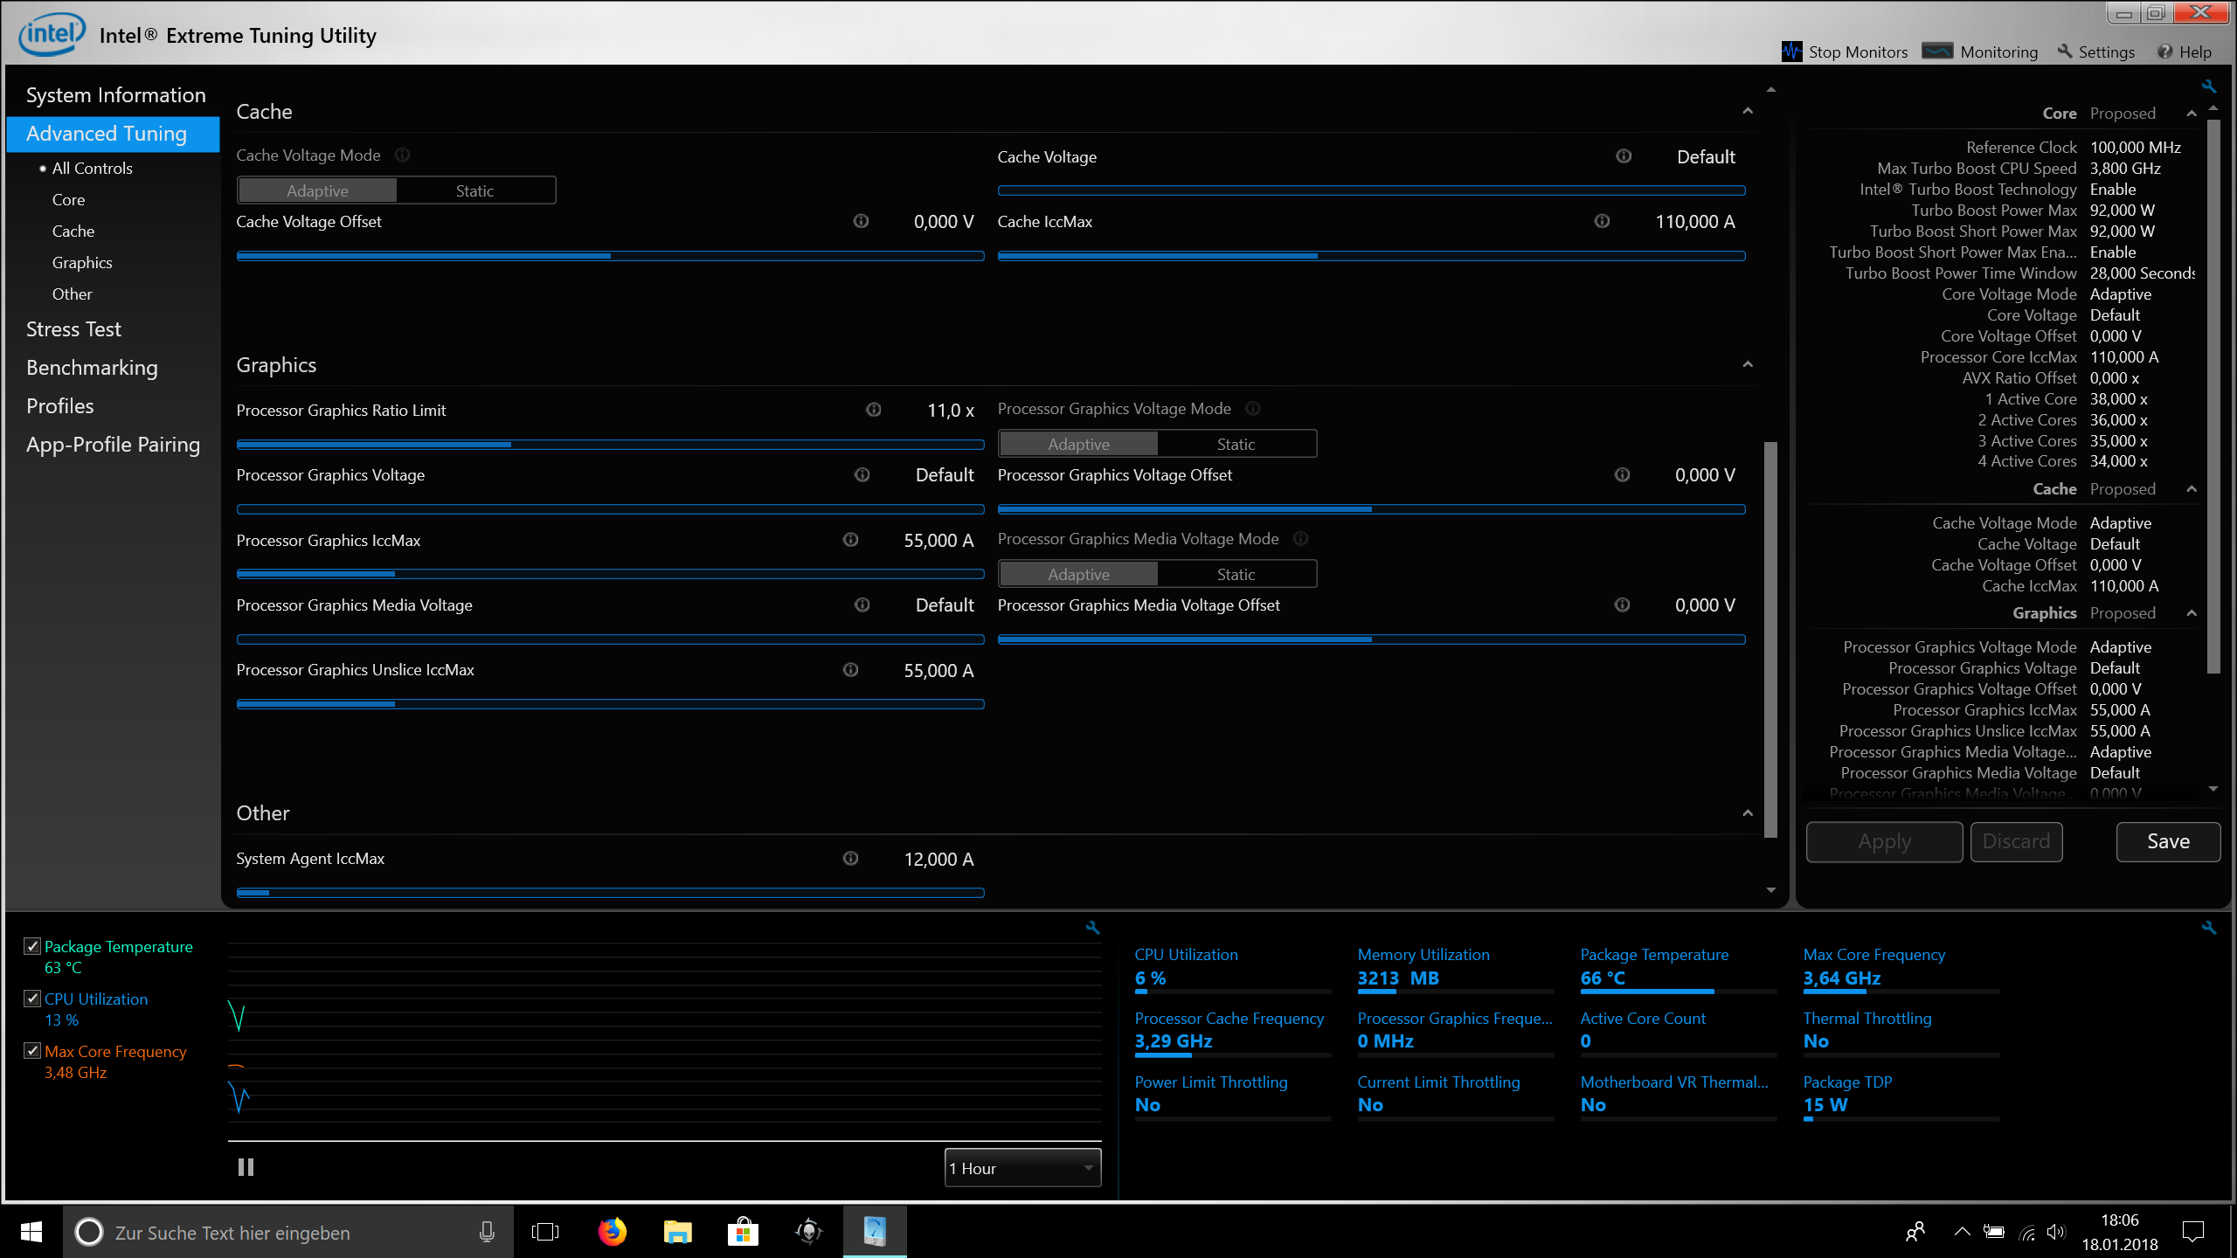Open Firefox from the taskbar
Image resolution: width=2237 pixels, height=1258 pixels.
(612, 1232)
